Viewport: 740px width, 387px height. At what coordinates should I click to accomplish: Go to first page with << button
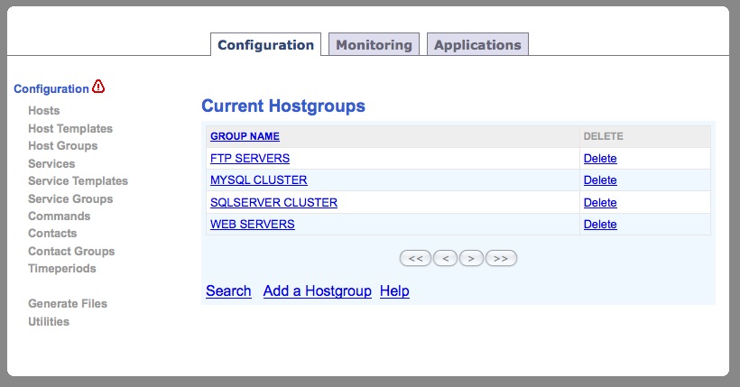pos(415,258)
